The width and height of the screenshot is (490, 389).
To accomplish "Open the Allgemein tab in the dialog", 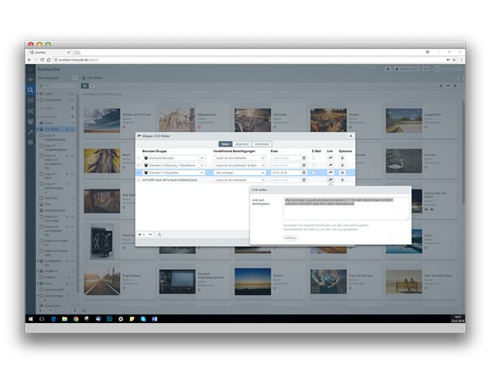I will point(242,144).
